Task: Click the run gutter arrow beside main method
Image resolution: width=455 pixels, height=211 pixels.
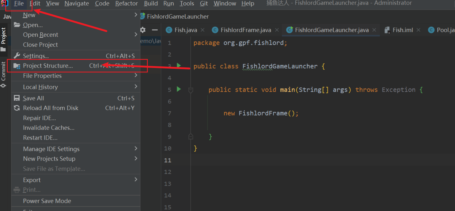Action: (179, 89)
